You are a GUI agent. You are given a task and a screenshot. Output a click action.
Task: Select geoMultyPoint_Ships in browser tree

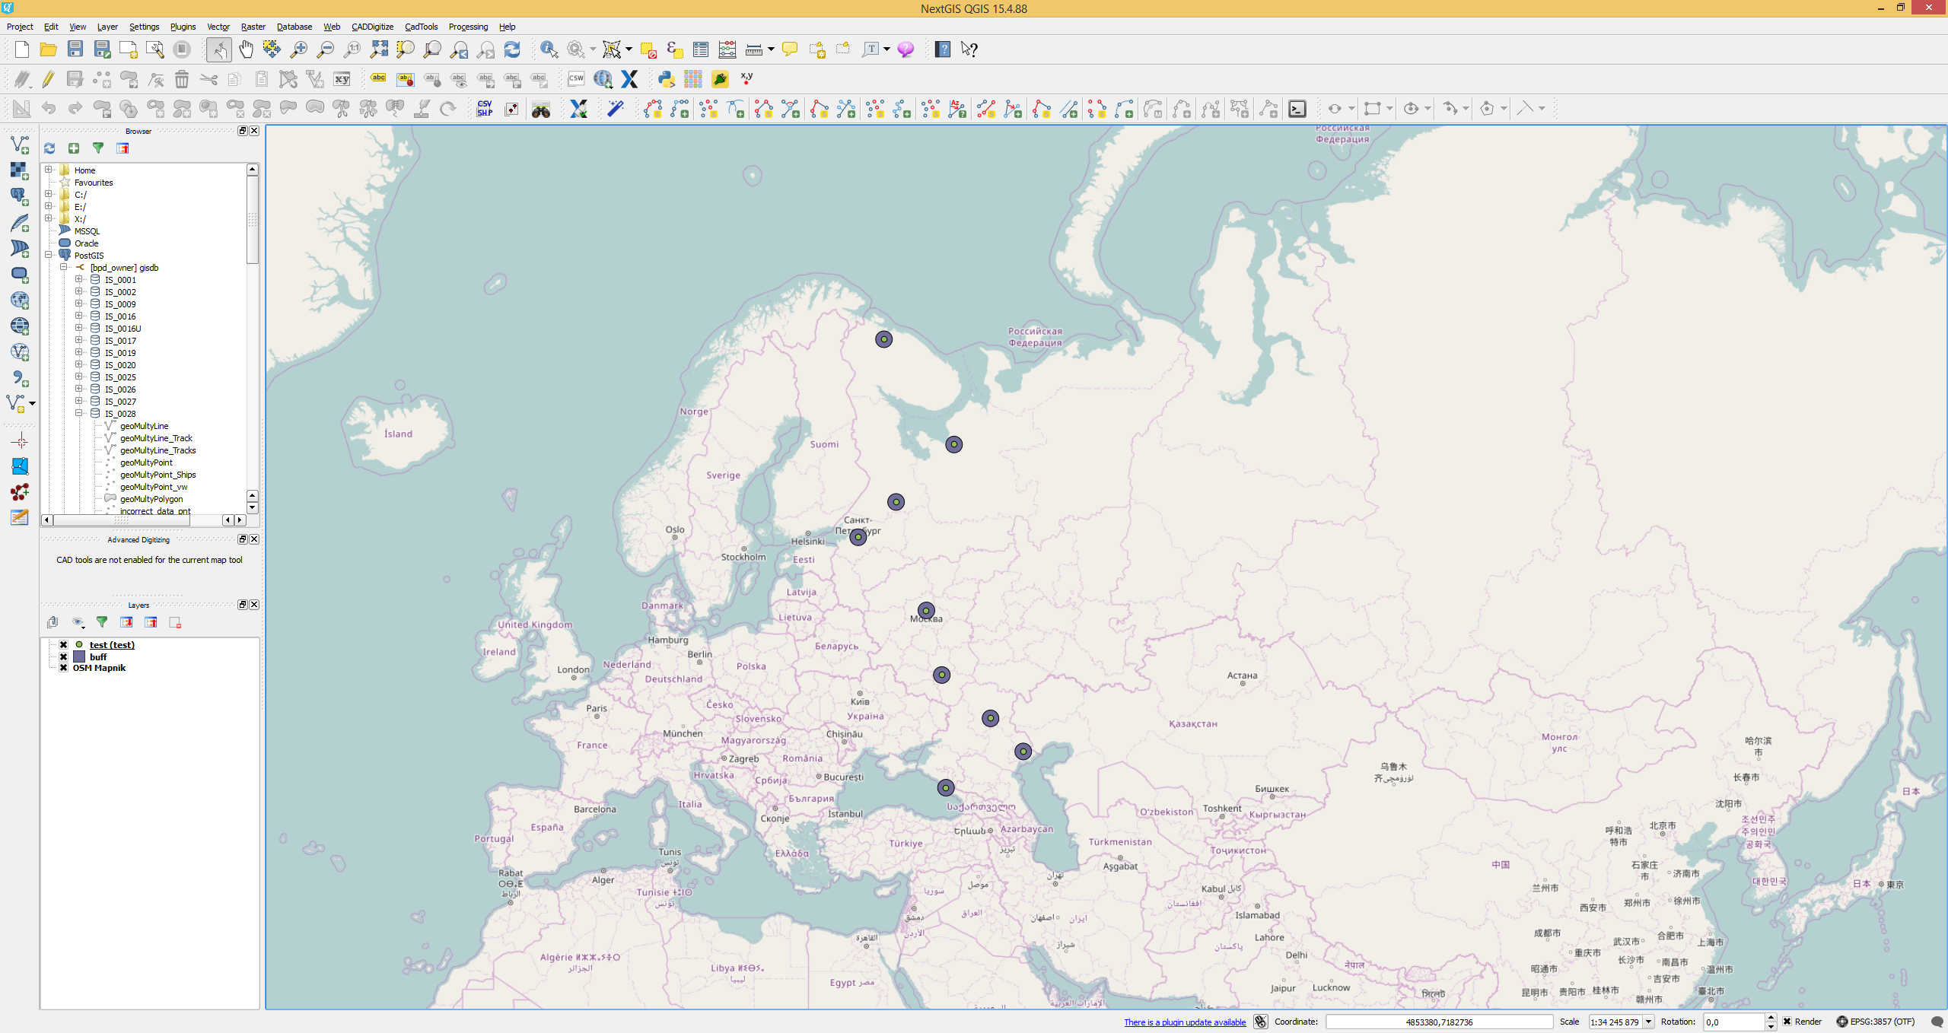[158, 475]
